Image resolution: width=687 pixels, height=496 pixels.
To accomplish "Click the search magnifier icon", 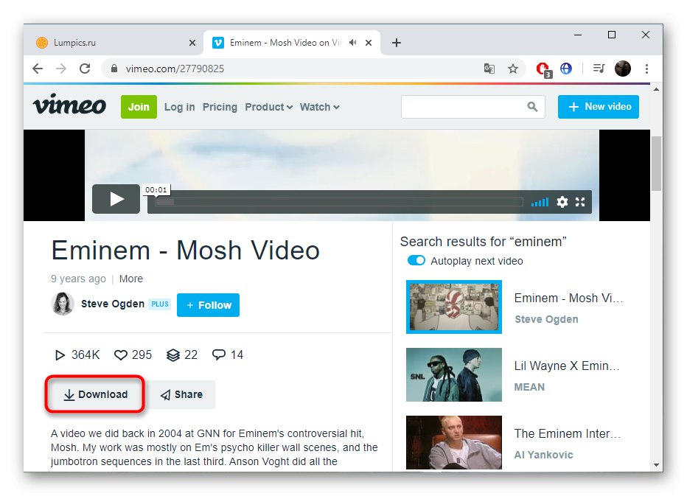I will coord(532,106).
